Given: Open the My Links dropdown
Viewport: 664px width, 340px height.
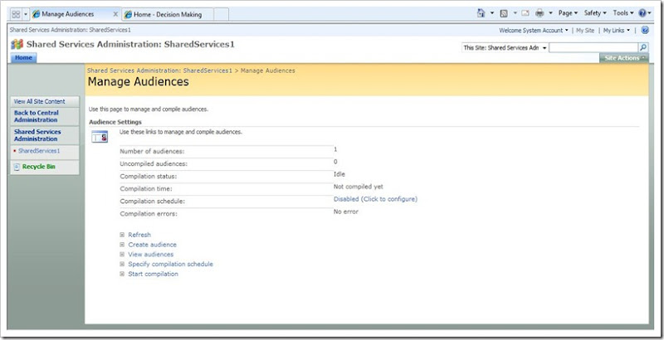Looking at the screenshot, I should (616, 30).
